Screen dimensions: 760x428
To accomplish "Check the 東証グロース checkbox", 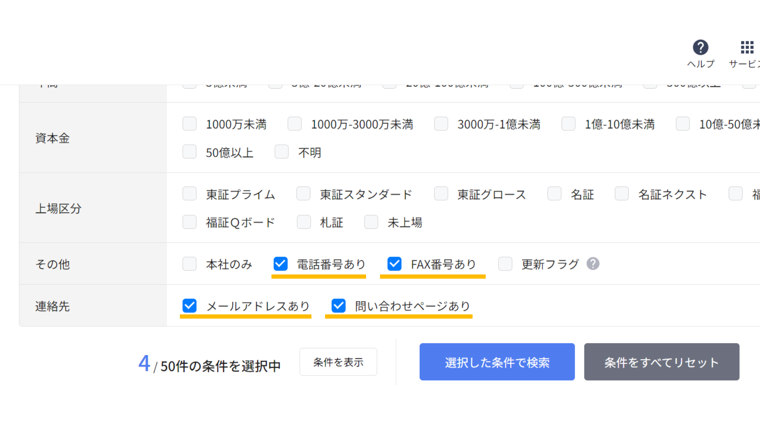I will [441, 194].
